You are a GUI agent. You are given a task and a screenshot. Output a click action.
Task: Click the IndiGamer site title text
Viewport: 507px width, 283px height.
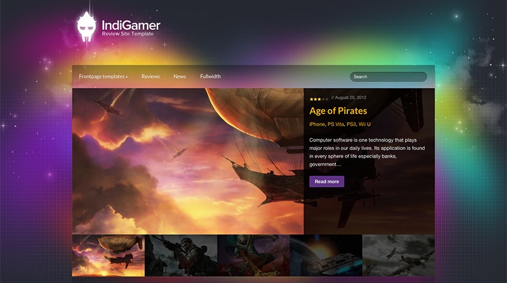click(x=131, y=25)
